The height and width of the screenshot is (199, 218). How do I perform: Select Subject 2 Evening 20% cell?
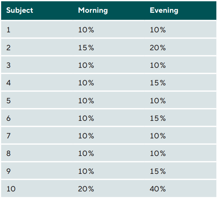tap(181, 47)
